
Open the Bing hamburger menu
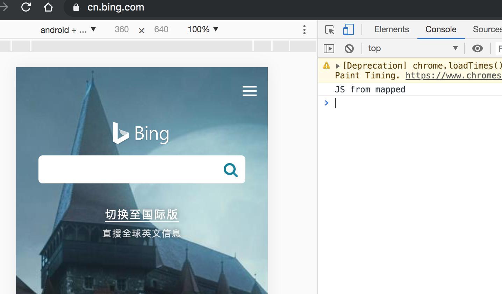(249, 91)
